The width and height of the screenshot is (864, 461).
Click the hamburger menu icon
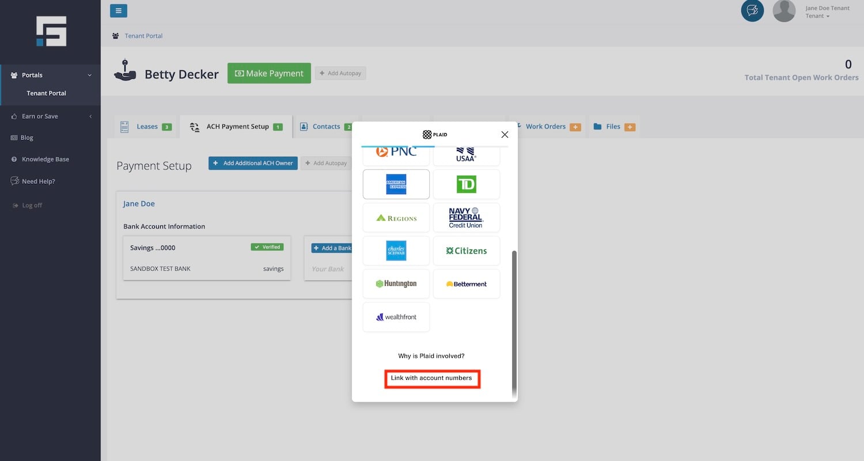pyautogui.click(x=118, y=10)
